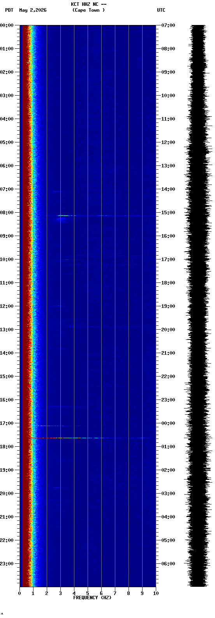
Task: Pick the UTC axis "23:00" time label
Action: (x=168, y=400)
